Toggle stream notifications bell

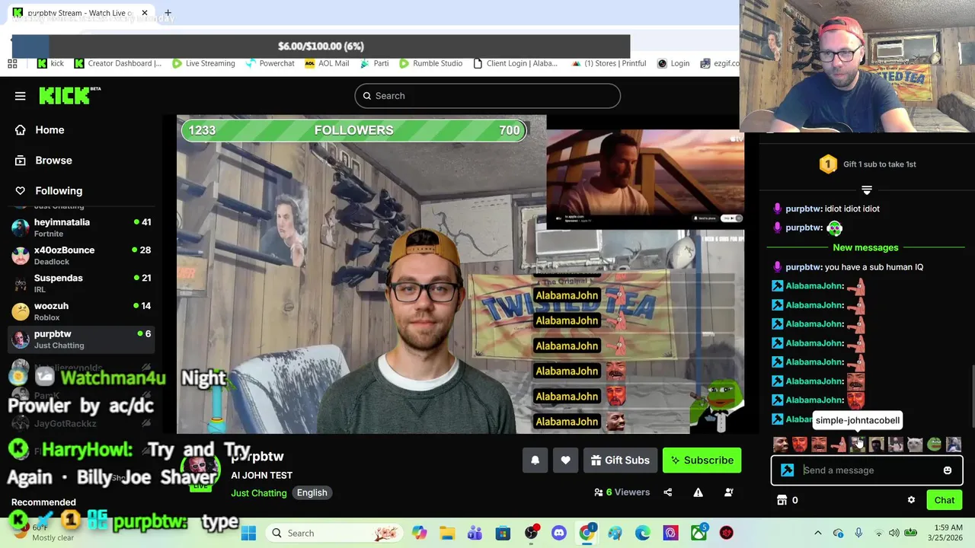click(x=535, y=460)
